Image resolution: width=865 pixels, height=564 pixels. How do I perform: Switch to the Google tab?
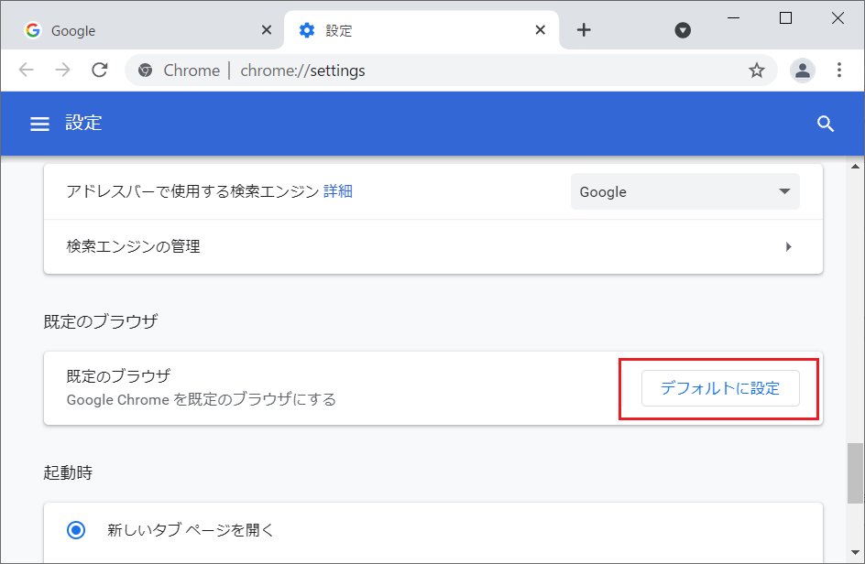[142, 30]
